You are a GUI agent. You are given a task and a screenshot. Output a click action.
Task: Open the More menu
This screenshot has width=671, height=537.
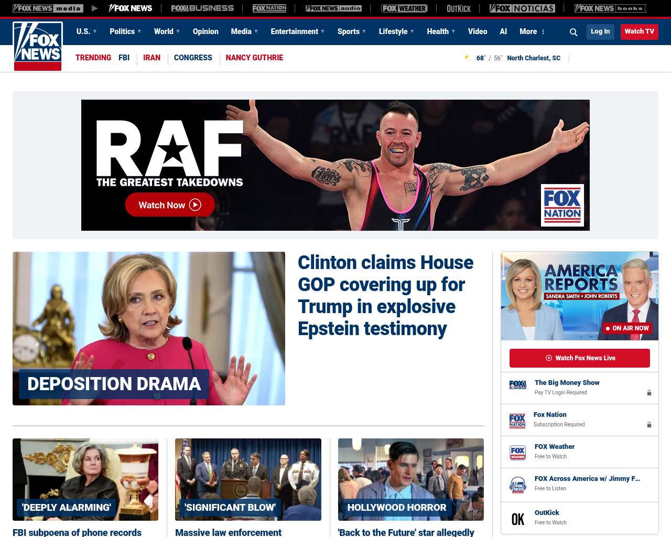(x=532, y=31)
